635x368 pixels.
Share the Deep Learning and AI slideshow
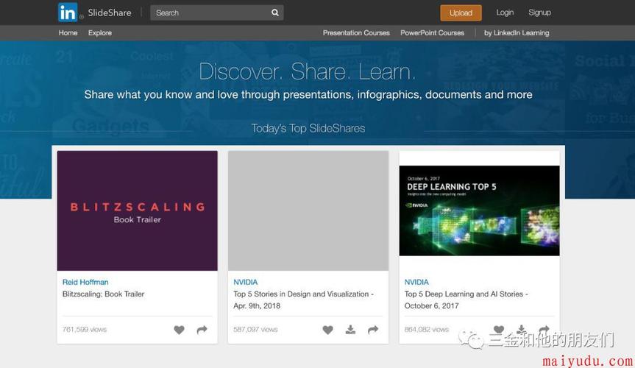click(544, 330)
